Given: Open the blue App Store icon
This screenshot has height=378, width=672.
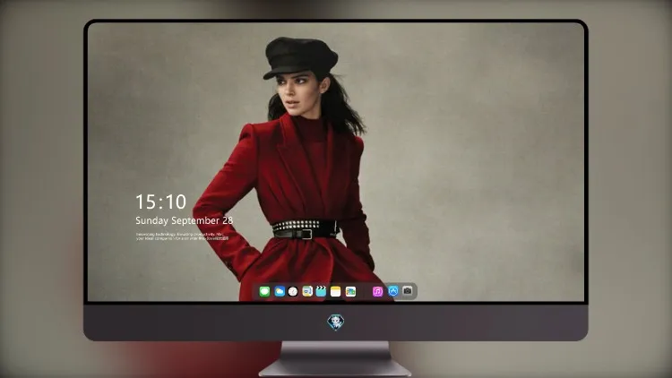Looking at the screenshot, I should click(x=393, y=291).
